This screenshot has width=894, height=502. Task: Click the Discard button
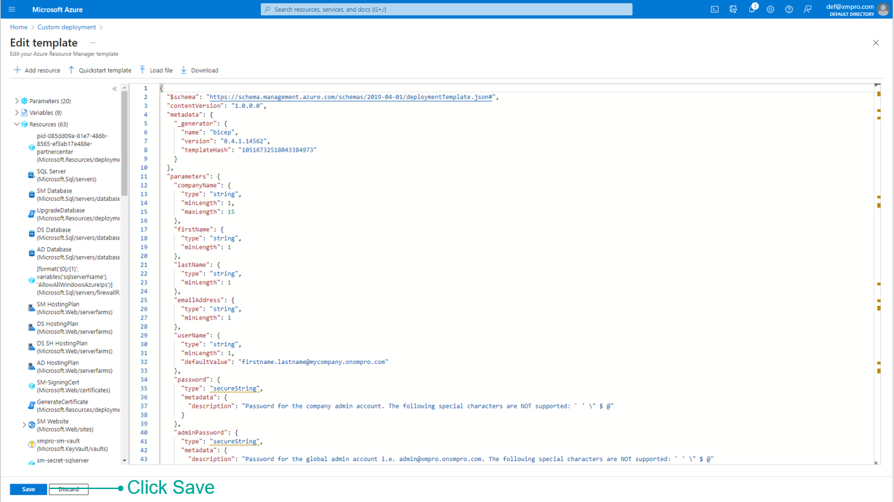click(x=68, y=489)
